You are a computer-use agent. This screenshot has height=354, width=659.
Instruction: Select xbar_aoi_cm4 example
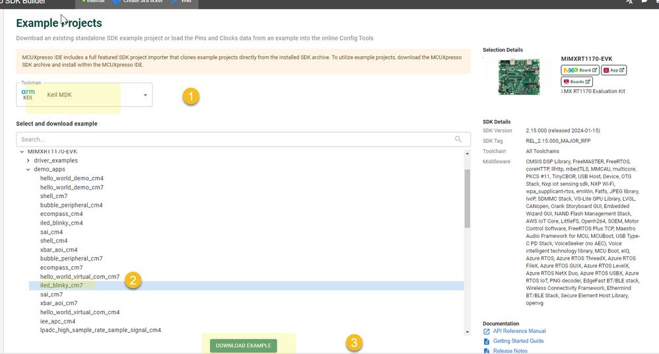click(59, 250)
